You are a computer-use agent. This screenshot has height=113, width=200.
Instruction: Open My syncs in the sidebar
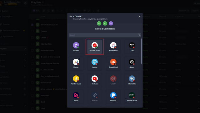pos(4,83)
